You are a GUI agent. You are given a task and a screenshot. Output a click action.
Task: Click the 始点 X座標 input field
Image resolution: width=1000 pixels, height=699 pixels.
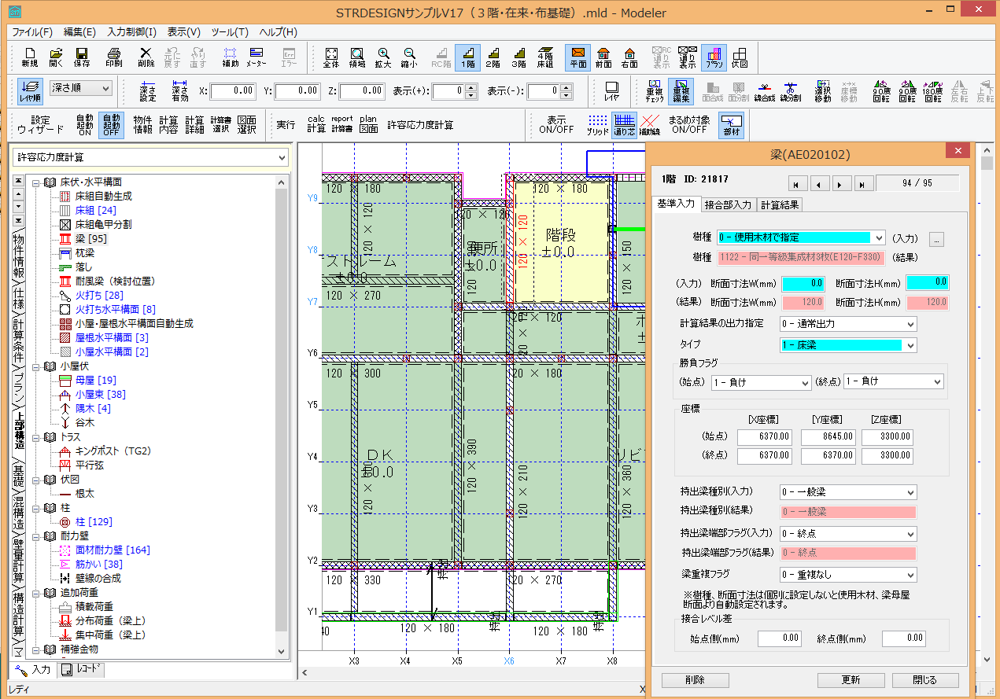coord(764,437)
